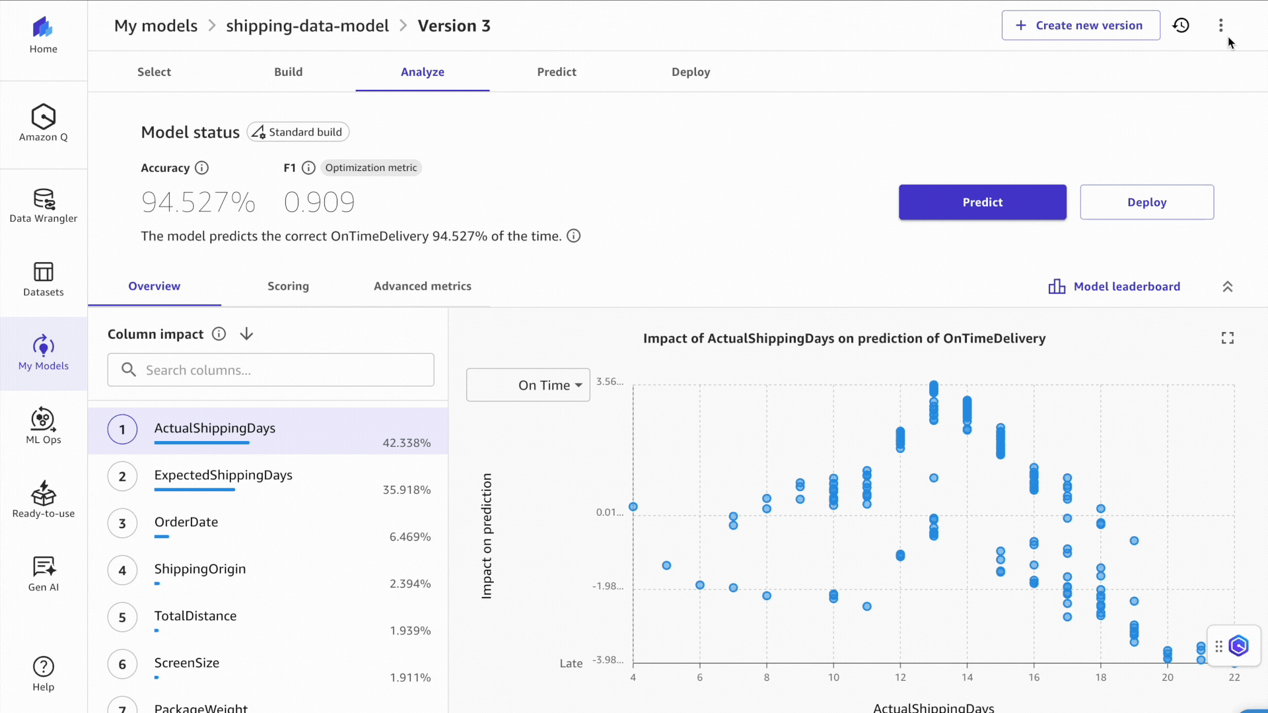
Task: Collapse the model status section
Action: click(1227, 287)
